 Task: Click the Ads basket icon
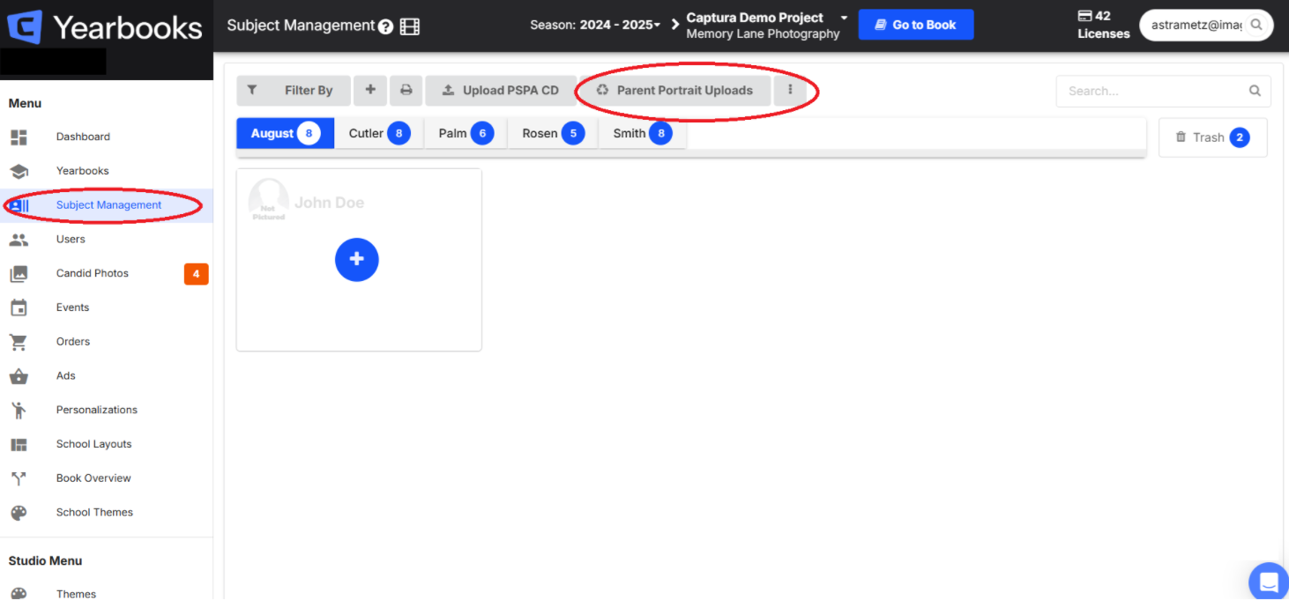tap(19, 376)
